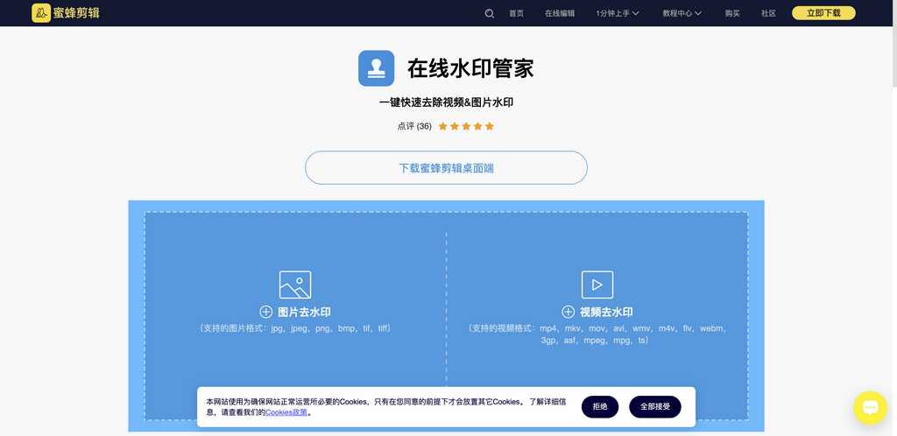Viewport: 897px width, 436px height.
Task: Click the plus icon beside 视频去水印
Action: [568, 312]
